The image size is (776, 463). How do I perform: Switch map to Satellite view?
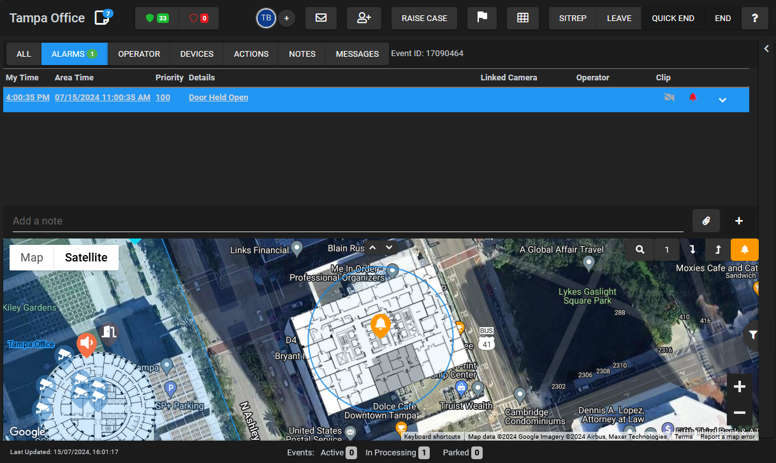(86, 258)
